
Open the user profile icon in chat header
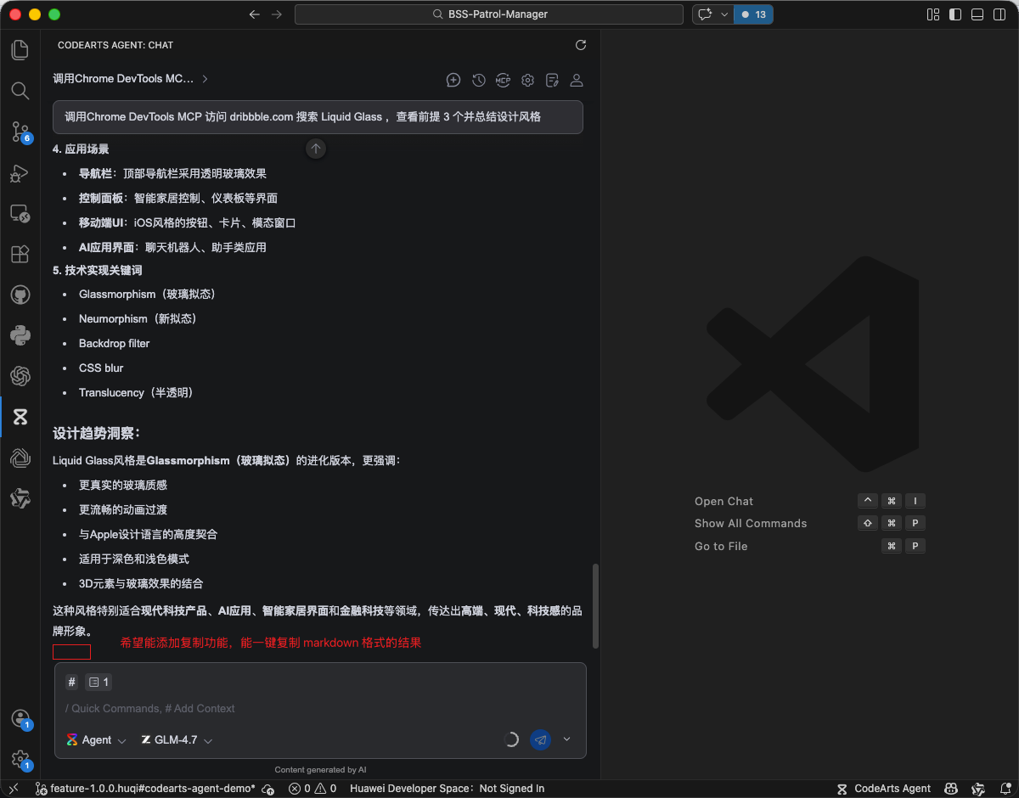click(577, 80)
